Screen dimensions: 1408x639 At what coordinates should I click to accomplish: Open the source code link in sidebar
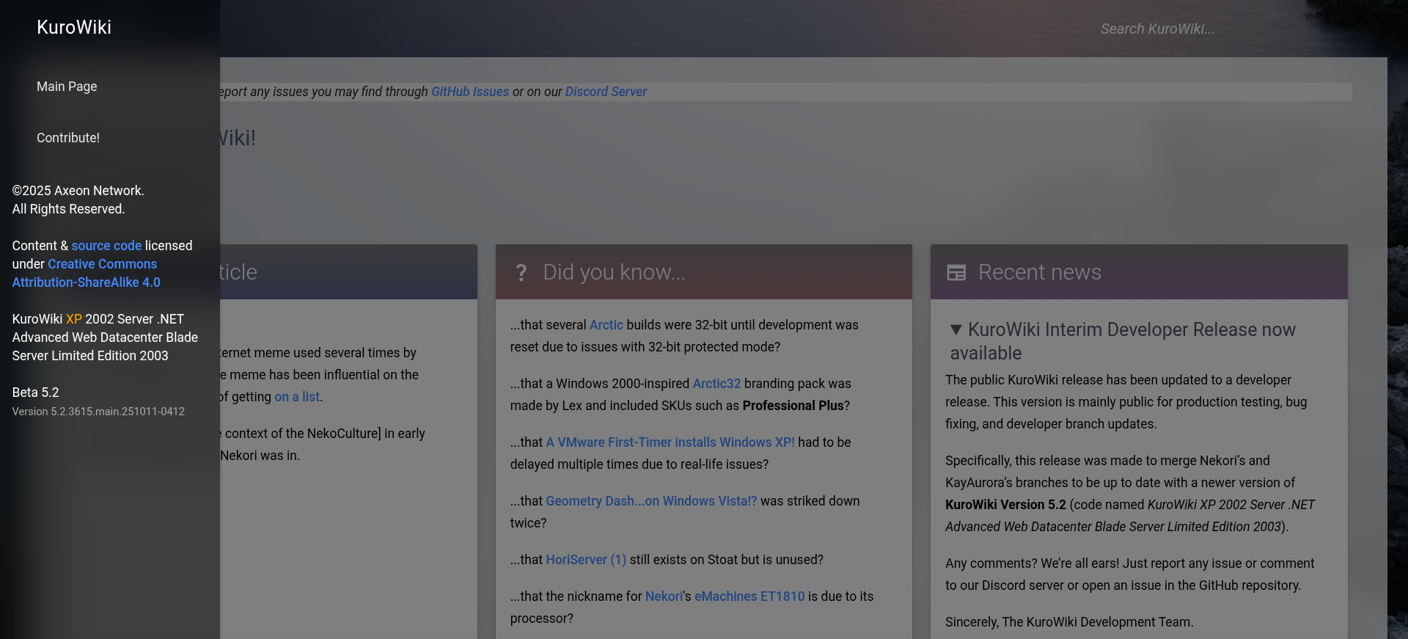(x=106, y=246)
